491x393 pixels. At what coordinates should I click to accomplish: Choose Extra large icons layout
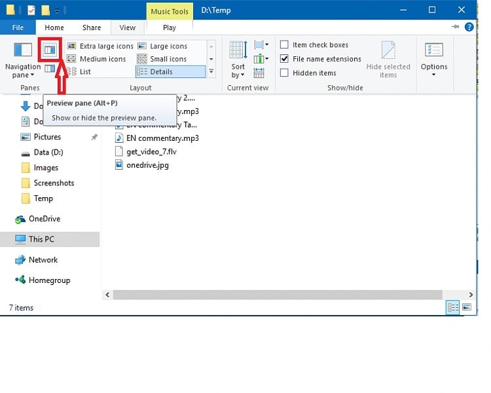point(101,46)
